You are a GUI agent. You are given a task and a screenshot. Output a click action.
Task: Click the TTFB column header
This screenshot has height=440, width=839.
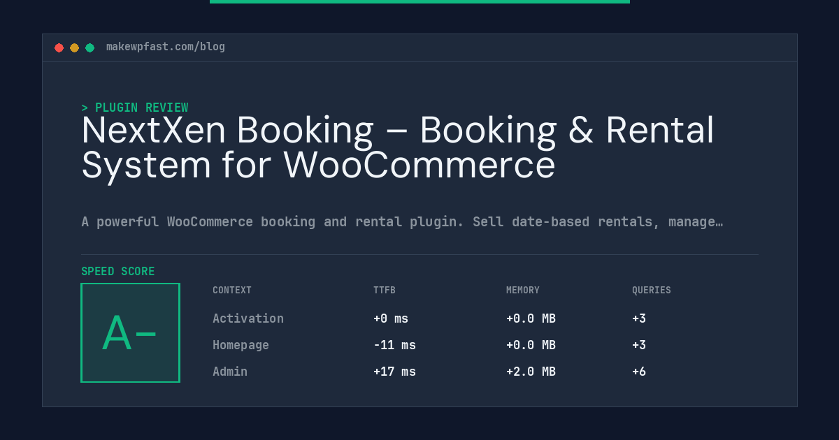385,291
